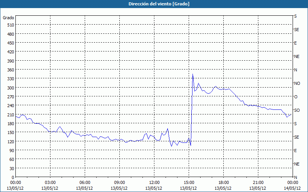
Task: Click the 390 degree axis label
Action: pyautogui.click(x=11, y=61)
